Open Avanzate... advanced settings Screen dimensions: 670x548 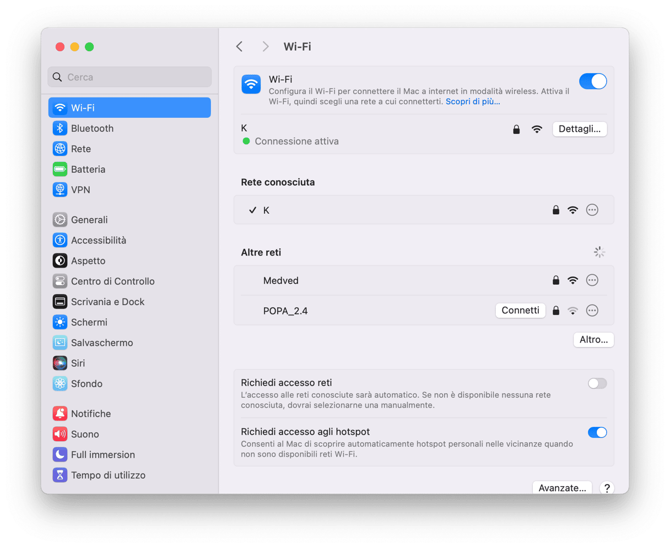tap(562, 488)
